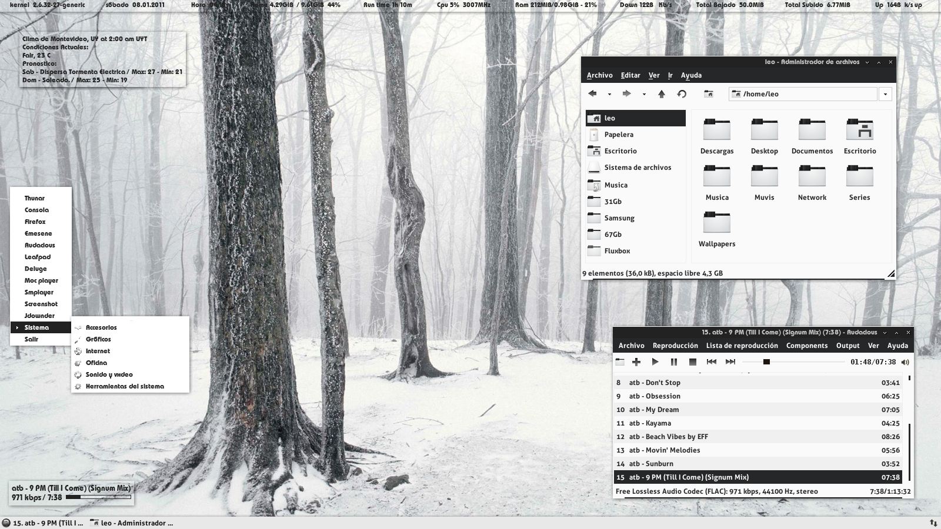The width and height of the screenshot is (941, 529).
Task: Open Lista de reproducción menu in Audacious
Action: pos(742,346)
